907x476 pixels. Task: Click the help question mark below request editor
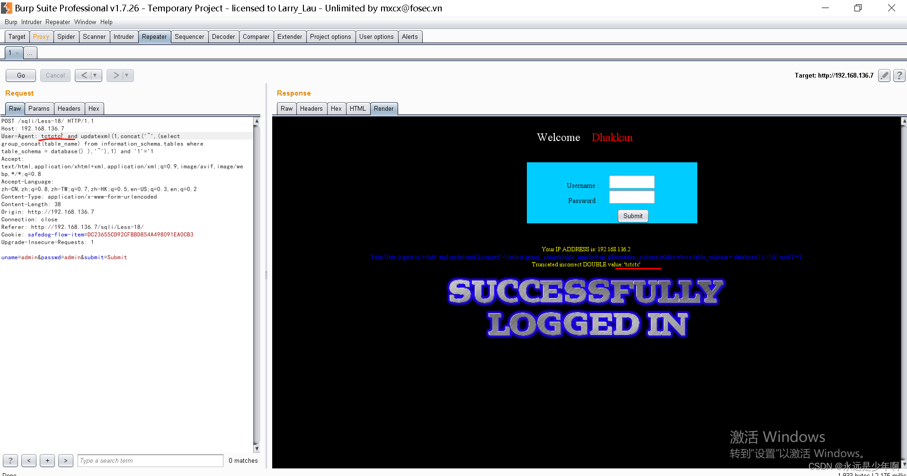10,460
